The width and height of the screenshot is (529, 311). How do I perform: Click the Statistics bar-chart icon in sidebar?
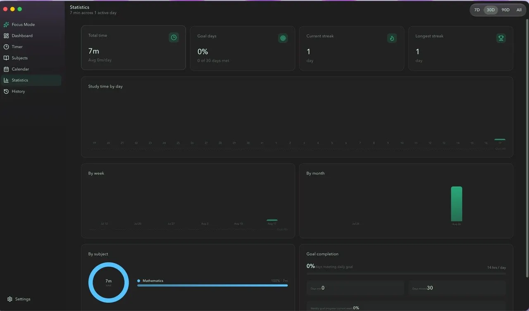pos(6,80)
